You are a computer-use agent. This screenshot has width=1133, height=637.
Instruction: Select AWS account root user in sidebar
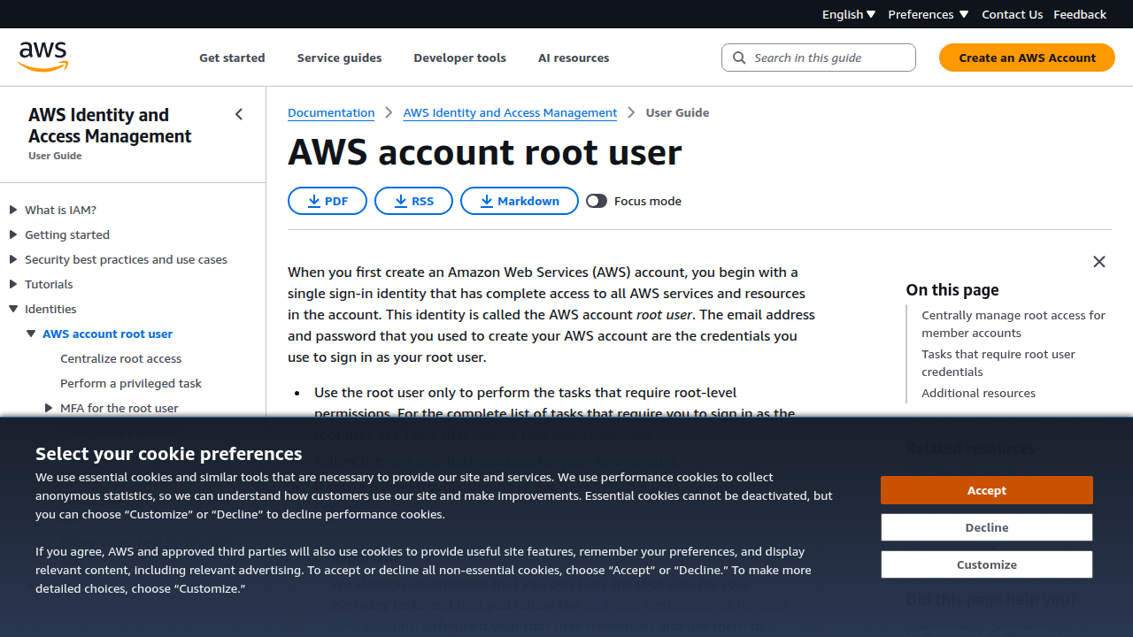[x=108, y=334]
